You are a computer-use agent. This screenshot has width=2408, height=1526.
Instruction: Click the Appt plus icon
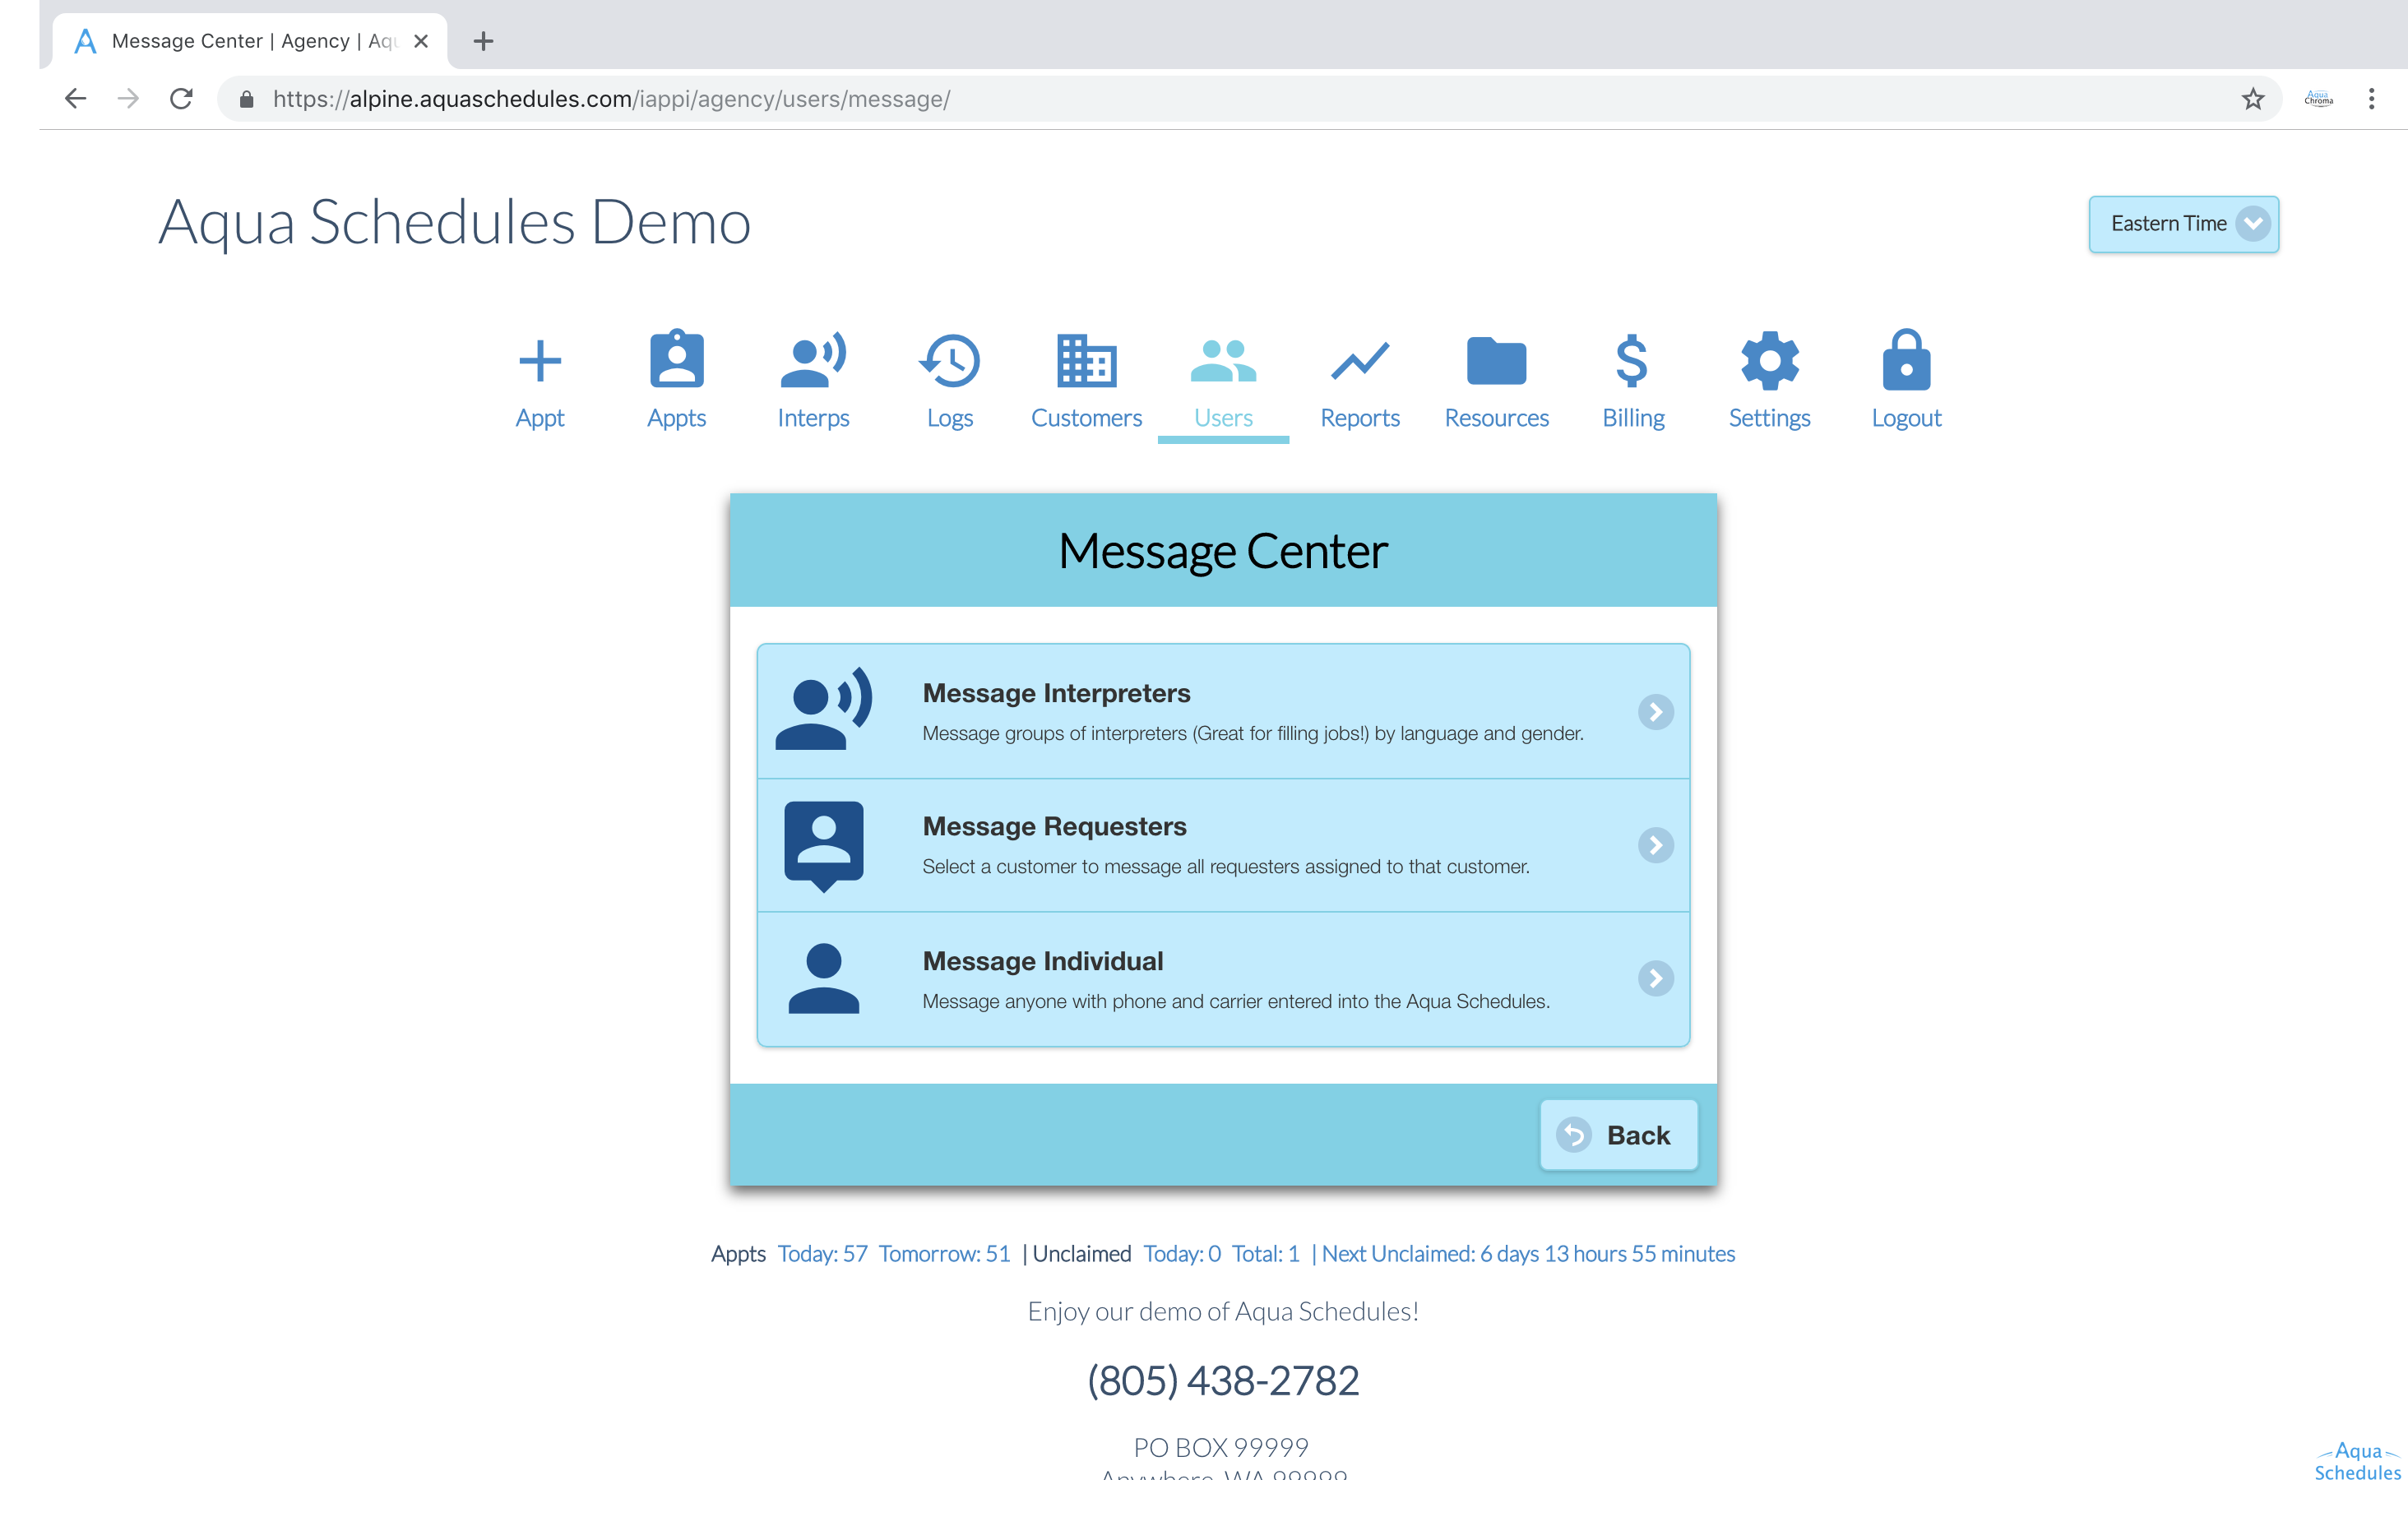click(x=540, y=361)
